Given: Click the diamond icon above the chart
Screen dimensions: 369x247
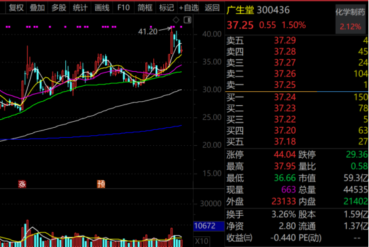Looking at the screenshot, I should (x=176, y=20).
